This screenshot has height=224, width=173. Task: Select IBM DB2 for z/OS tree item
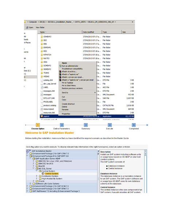coord(46,164)
